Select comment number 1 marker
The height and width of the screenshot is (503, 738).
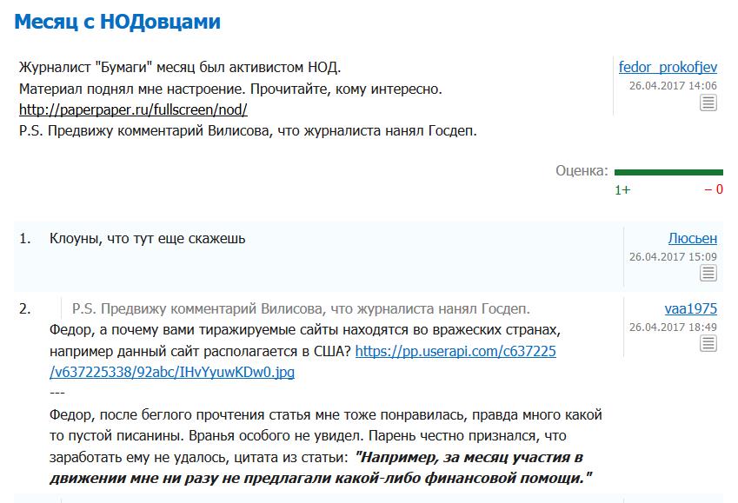coord(25,239)
